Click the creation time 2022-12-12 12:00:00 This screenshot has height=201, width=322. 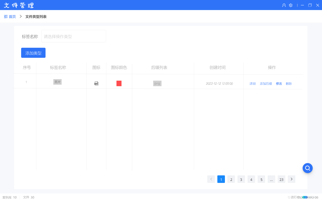tap(219, 84)
